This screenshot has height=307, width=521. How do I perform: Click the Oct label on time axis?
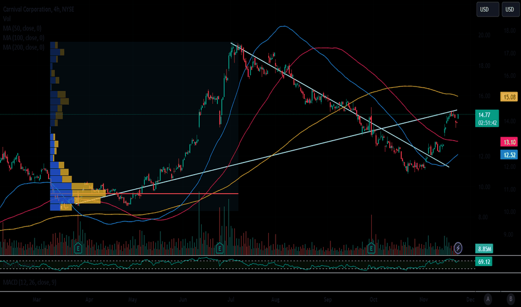[373, 299]
